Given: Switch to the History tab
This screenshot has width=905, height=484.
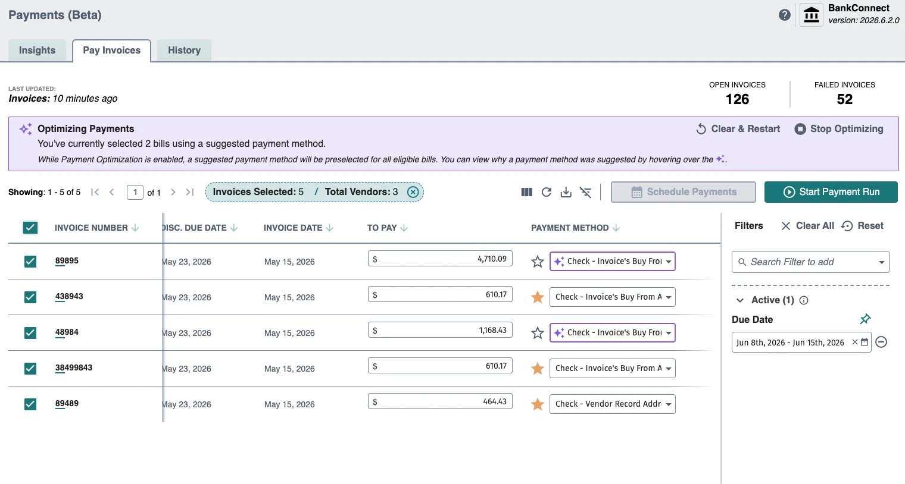Looking at the screenshot, I should (184, 51).
